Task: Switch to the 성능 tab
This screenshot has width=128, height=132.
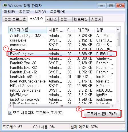Action: [65, 19]
